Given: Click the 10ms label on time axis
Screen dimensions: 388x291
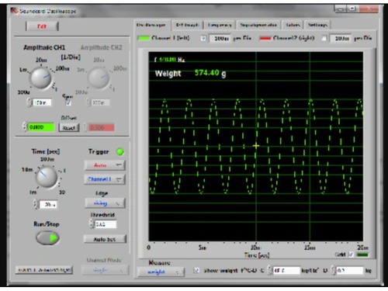Looking at the screenshot, I should pyautogui.click(x=255, y=248).
